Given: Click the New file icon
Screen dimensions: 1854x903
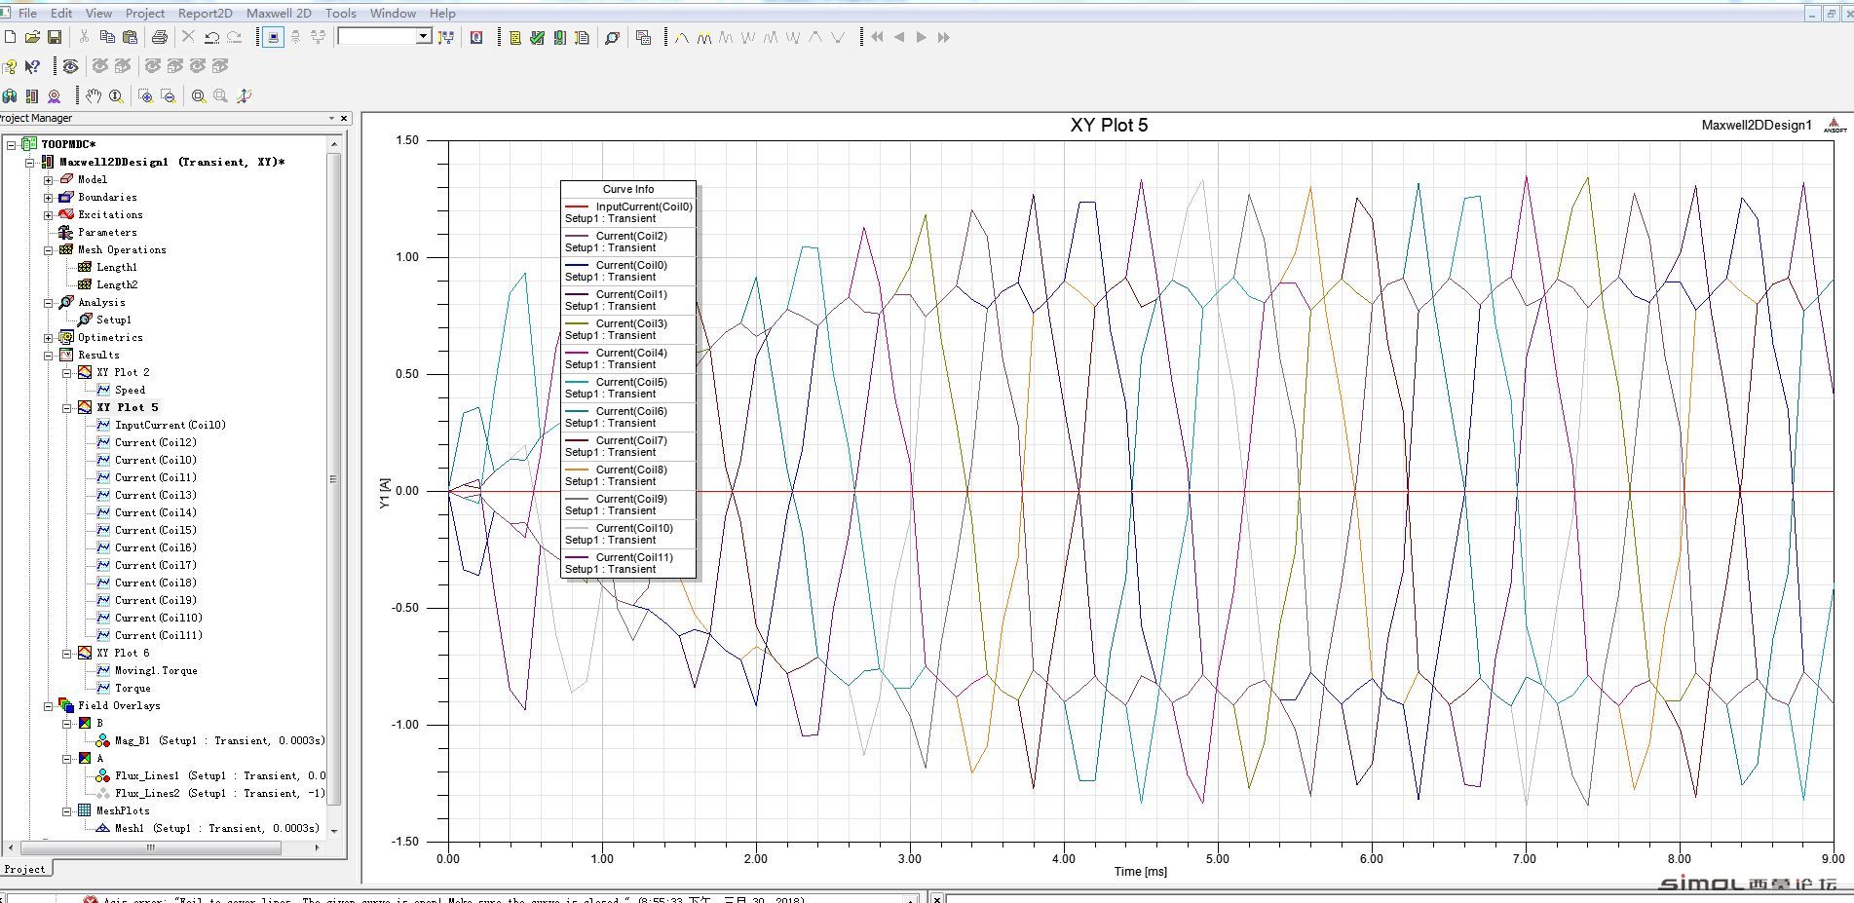Looking at the screenshot, I should click(10, 37).
